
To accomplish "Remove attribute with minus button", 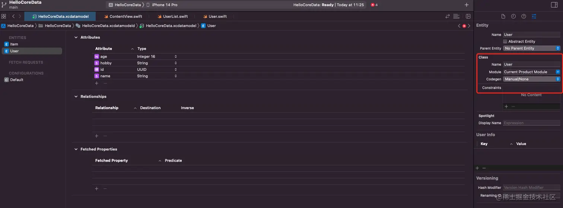I will pos(105,83).
